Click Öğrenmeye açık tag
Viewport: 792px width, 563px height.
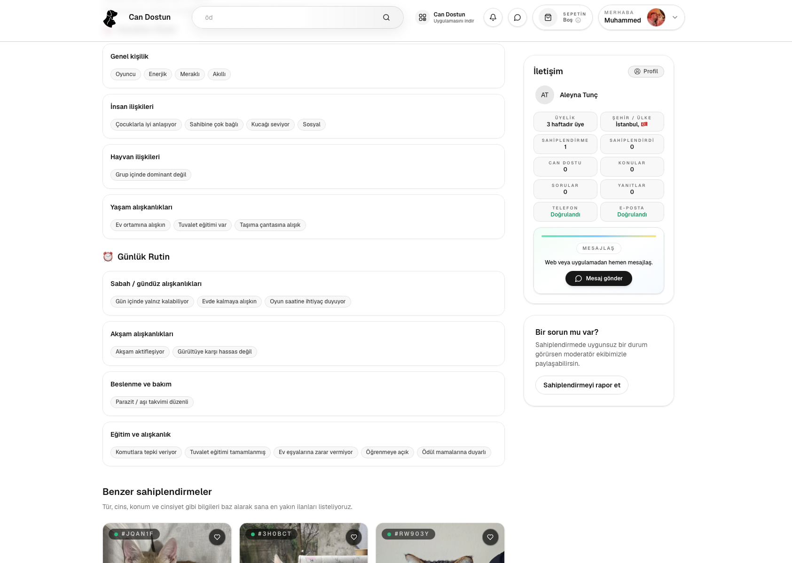[x=387, y=452]
